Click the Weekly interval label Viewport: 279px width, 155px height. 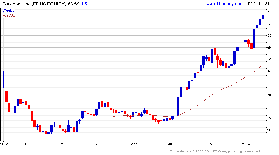pyautogui.click(x=9, y=10)
